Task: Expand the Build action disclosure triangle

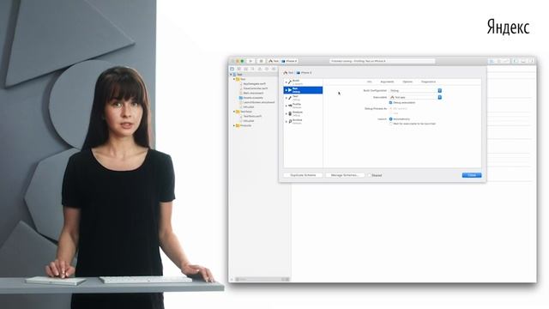Action: click(x=286, y=82)
